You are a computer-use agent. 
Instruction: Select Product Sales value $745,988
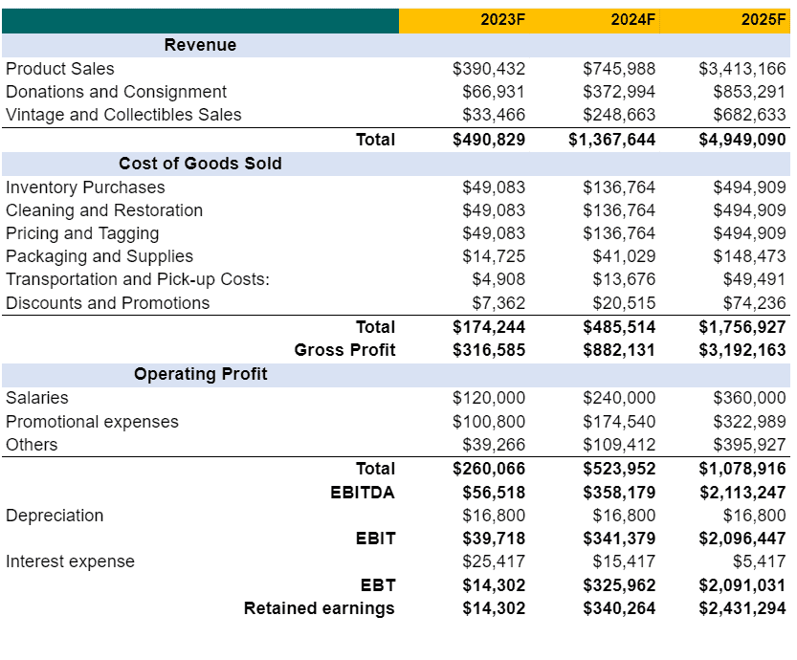pos(619,69)
